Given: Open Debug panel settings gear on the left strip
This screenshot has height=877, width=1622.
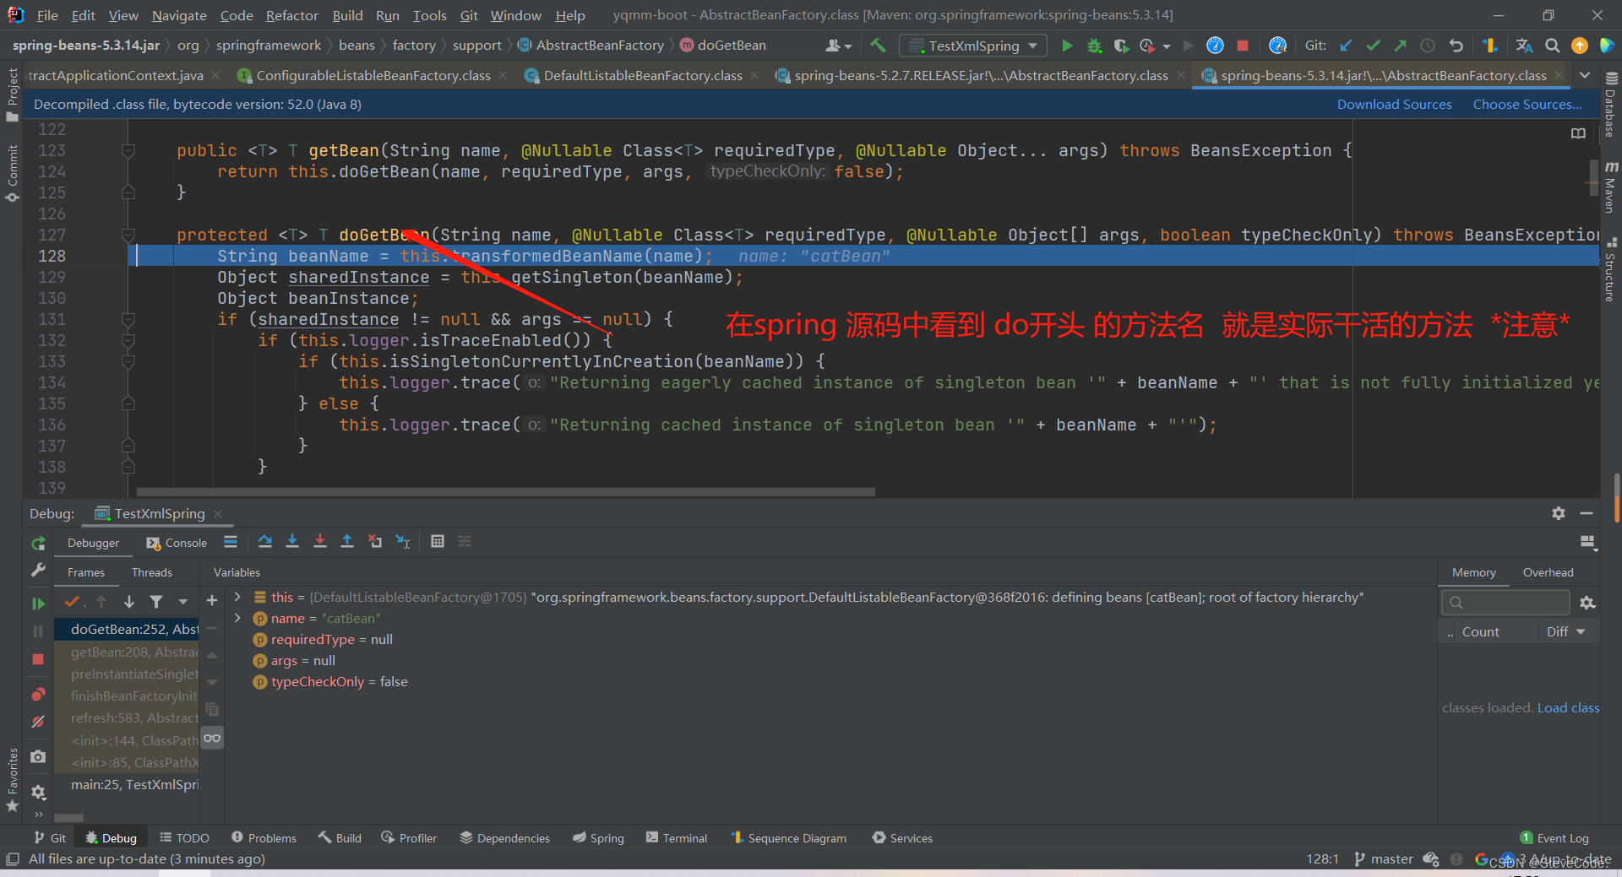Looking at the screenshot, I should [x=38, y=793].
